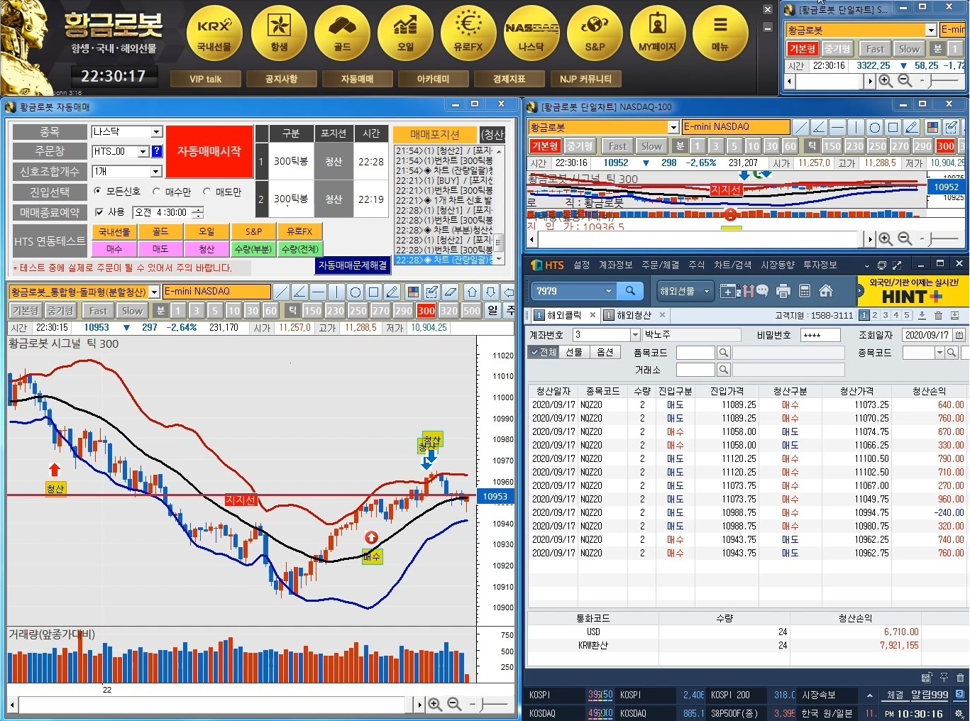Click 자동매매시작 red button
This screenshot has width=970, height=721.
click(x=209, y=152)
